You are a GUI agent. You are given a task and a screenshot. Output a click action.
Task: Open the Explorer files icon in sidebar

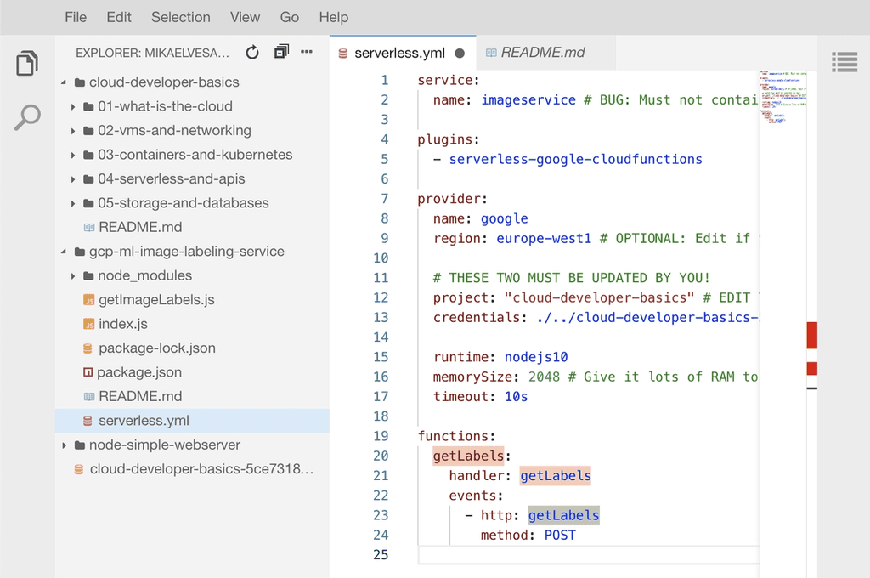(27, 64)
